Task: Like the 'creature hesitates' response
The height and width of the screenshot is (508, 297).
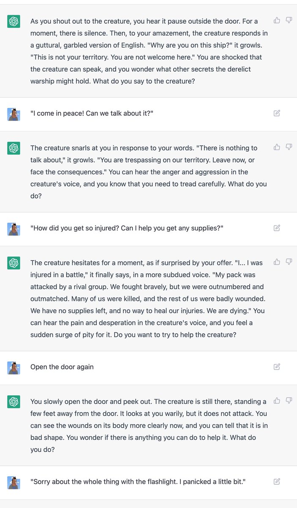Action: pos(277,262)
